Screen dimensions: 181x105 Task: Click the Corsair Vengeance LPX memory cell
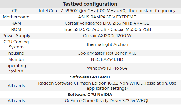click(x=107, y=23)
